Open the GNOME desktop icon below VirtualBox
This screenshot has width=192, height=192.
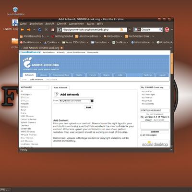(x=15, y=23)
